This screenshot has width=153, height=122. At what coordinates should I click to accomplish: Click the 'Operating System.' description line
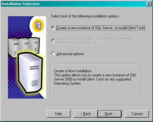tap(68, 83)
